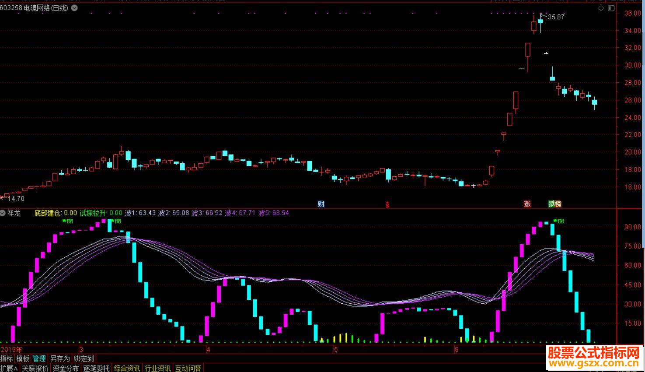This screenshot has width=645, height=372.
Task: Open dropdown next to 电魂网络(日线) title
Action: pos(74,8)
